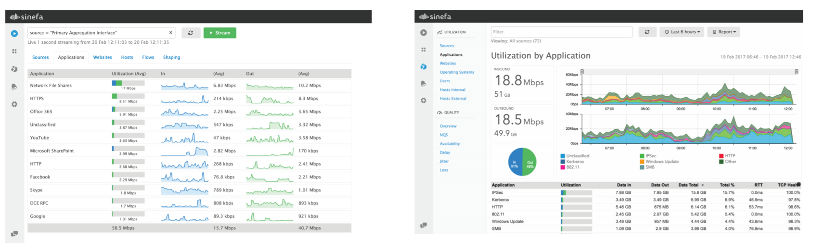The width and height of the screenshot is (824, 251).
Task: Click the left range handle on the inbound chart
Action: click(x=582, y=72)
